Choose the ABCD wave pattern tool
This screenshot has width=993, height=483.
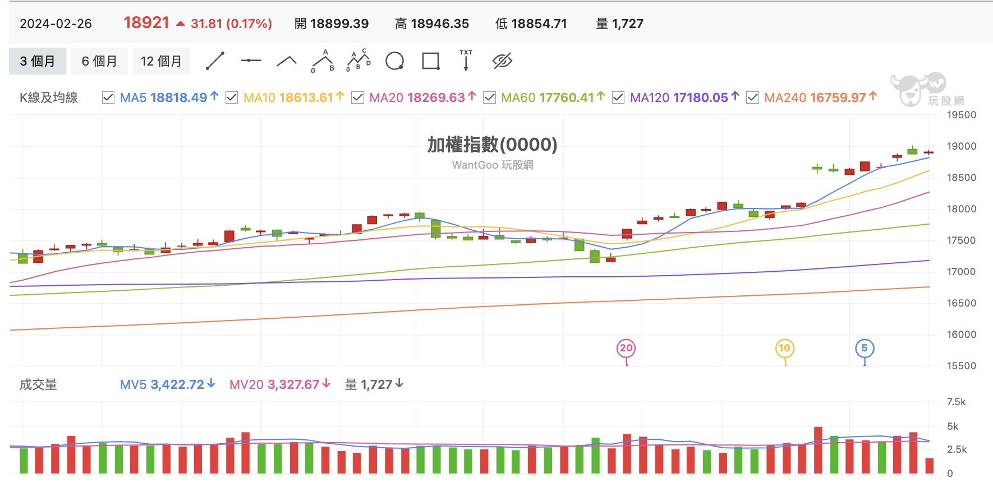point(358,61)
